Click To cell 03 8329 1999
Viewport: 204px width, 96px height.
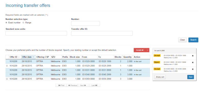pyautogui.click(x=105, y=61)
